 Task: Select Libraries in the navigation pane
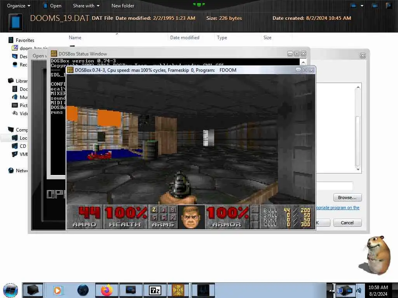pos(18,81)
